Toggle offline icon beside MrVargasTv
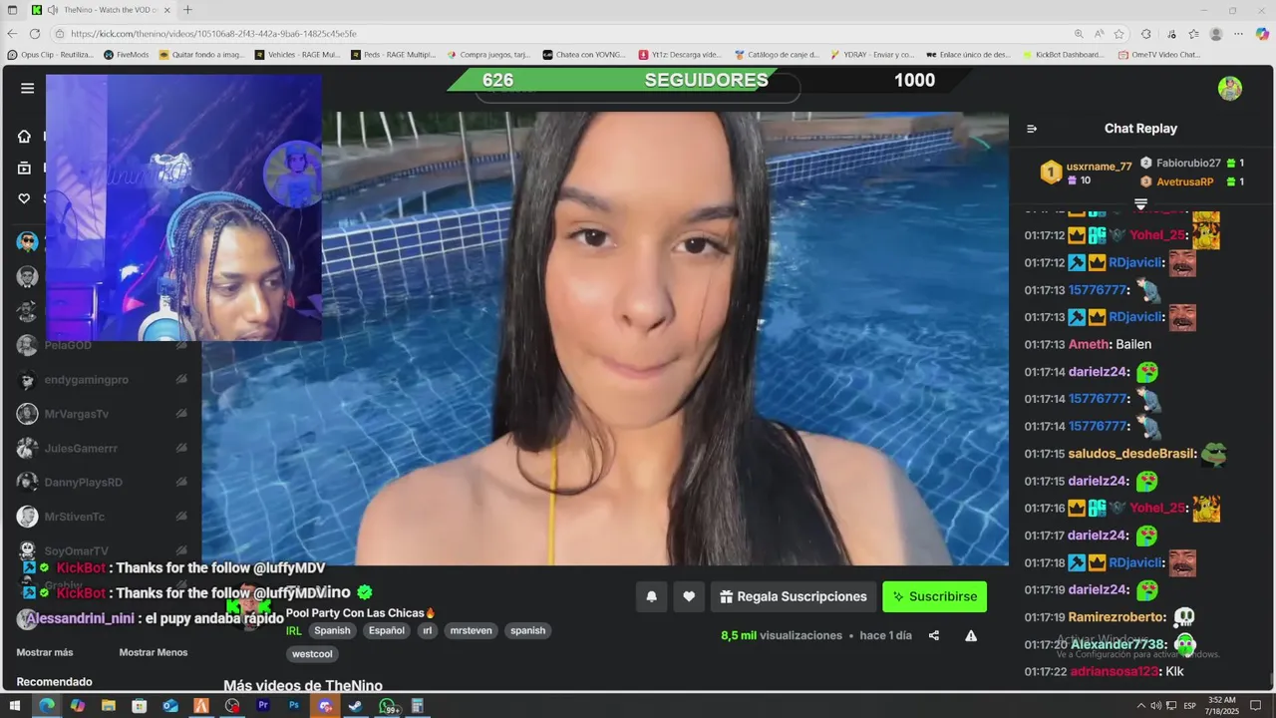This screenshot has height=718, width=1276. coord(181,414)
